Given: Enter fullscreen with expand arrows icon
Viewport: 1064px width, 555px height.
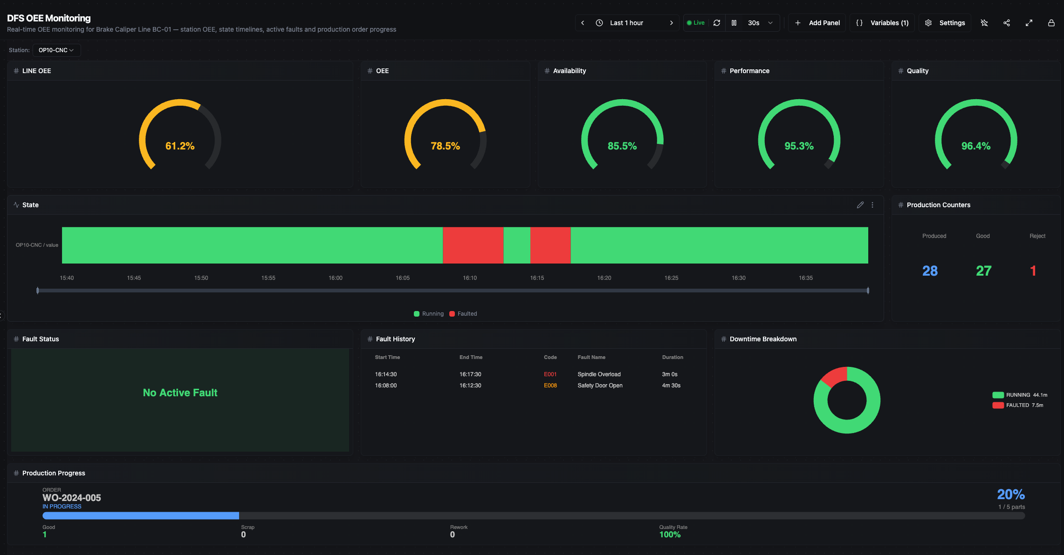Looking at the screenshot, I should pos(1029,23).
